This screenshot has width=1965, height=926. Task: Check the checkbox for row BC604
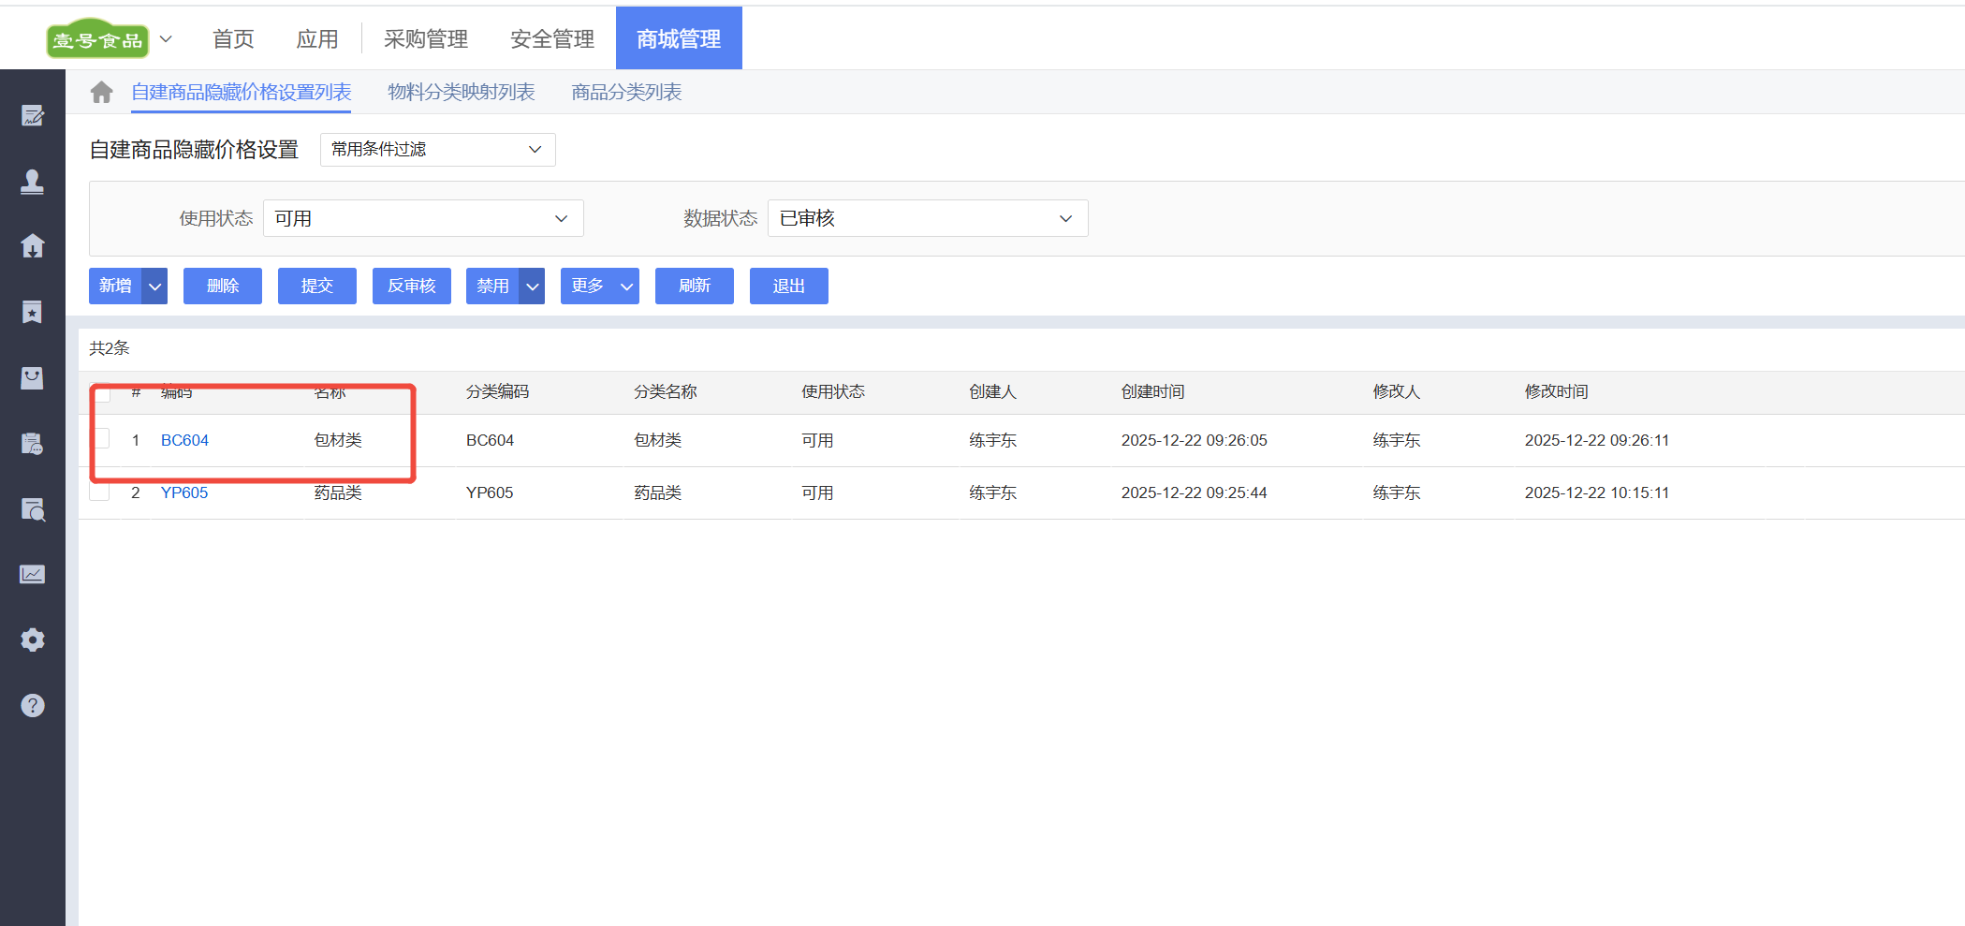click(x=101, y=439)
